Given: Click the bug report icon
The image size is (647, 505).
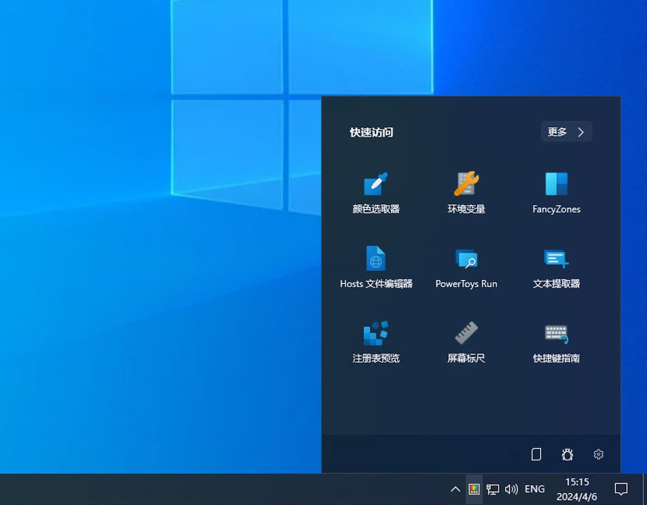Looking at the screenshot, I should (567, 454).
